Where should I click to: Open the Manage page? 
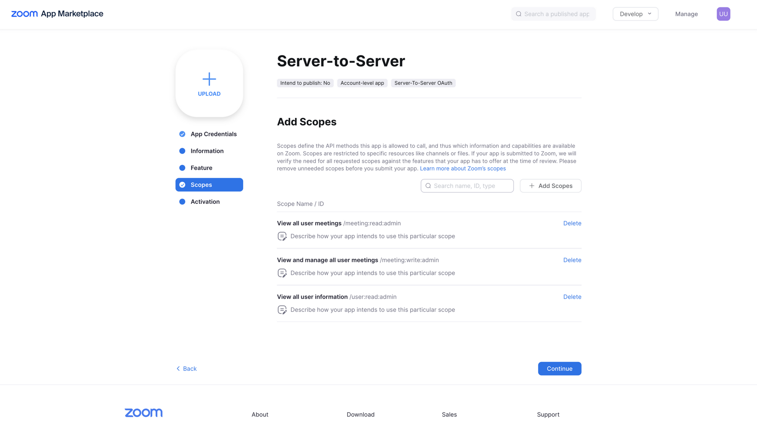(x=686, y=14)
